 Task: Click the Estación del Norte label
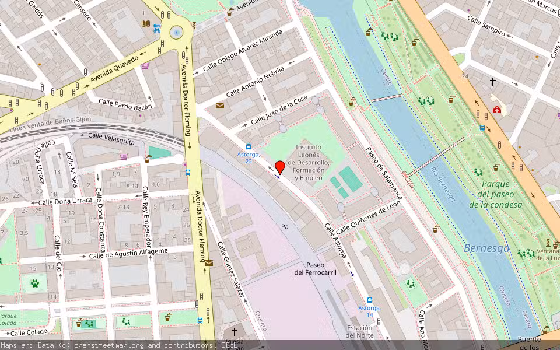point(359,331)
